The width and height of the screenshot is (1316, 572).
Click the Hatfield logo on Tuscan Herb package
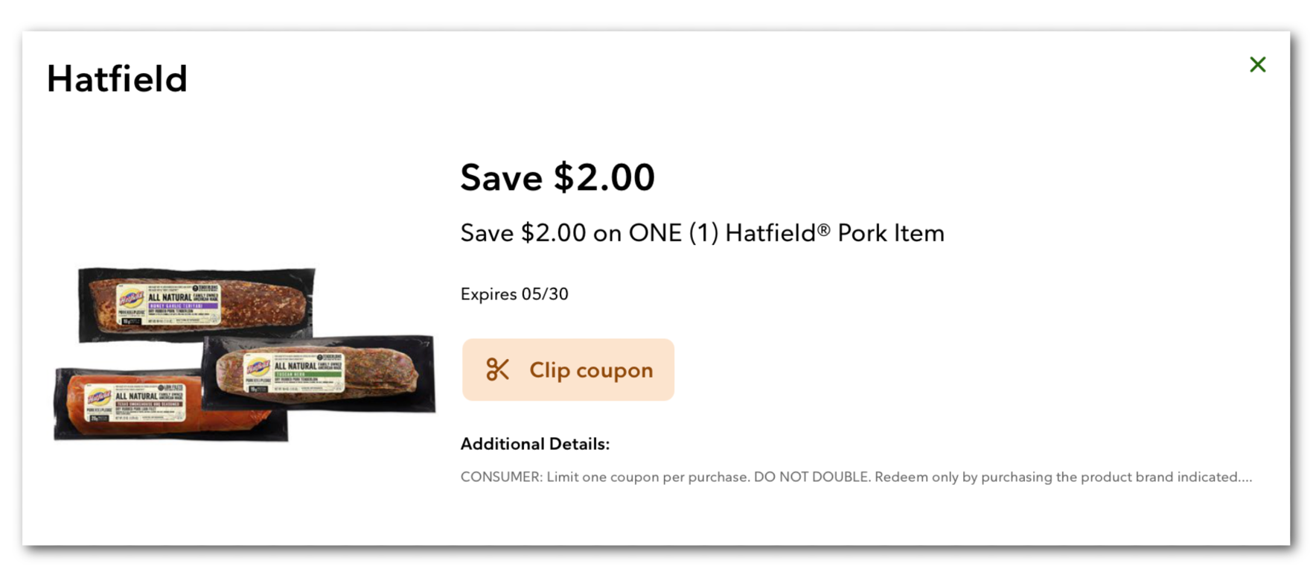coord(257,366)
